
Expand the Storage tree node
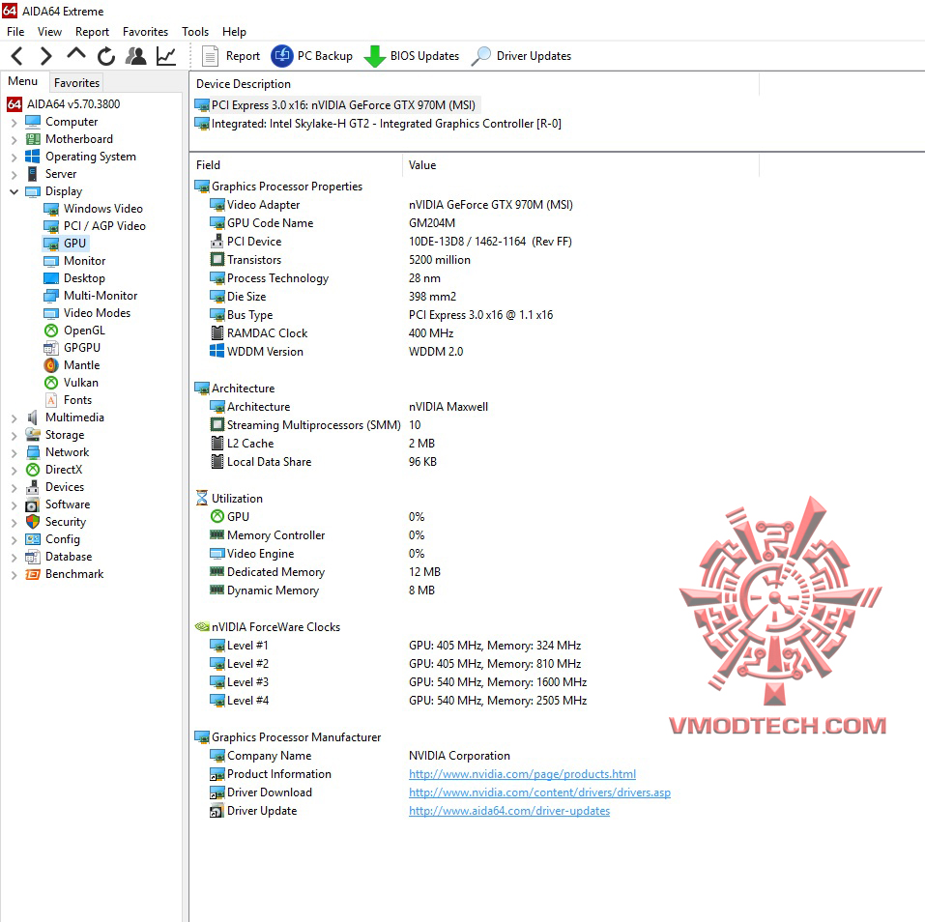(14, 436)
